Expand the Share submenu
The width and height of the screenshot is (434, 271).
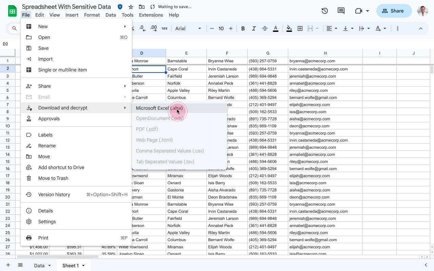point(76,86)
